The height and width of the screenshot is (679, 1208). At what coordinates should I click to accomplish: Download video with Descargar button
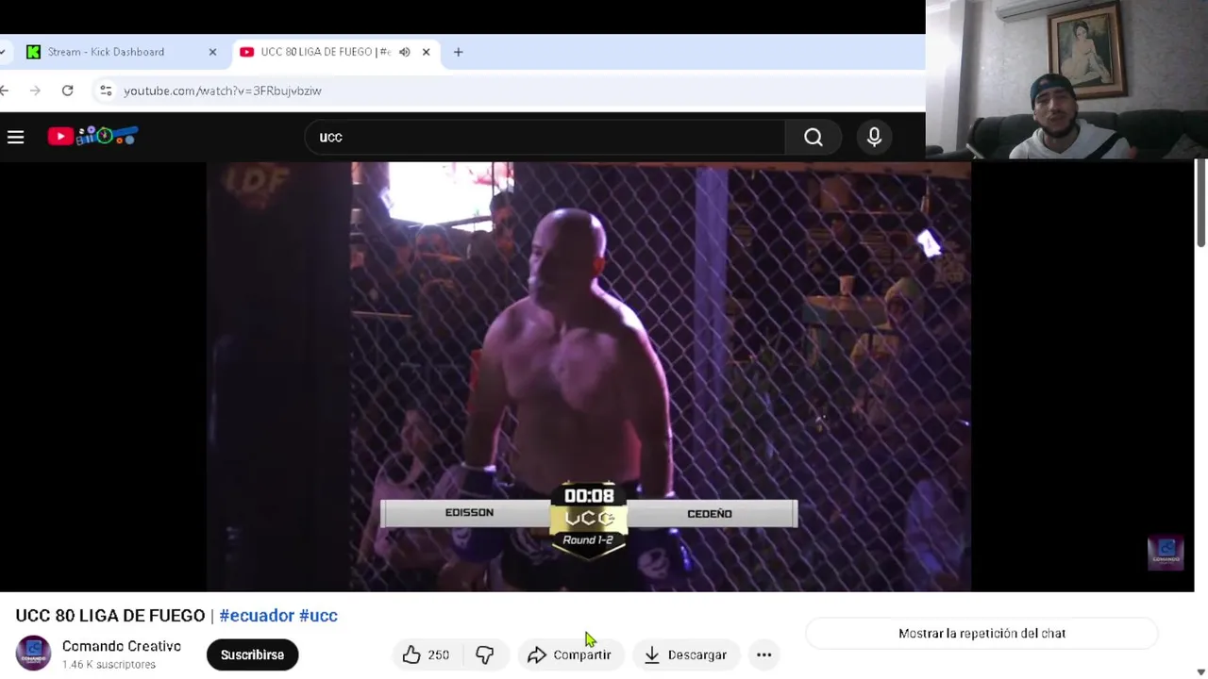pos(686,654)
